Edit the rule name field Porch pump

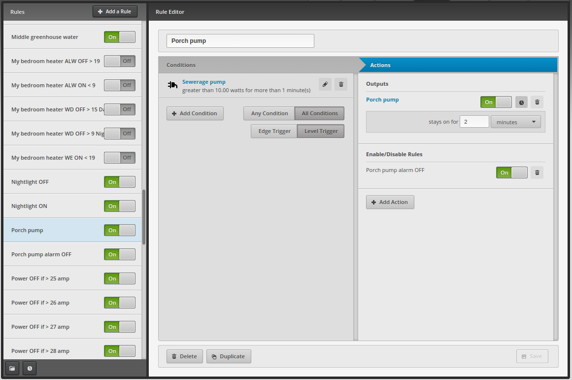[240, 41]
